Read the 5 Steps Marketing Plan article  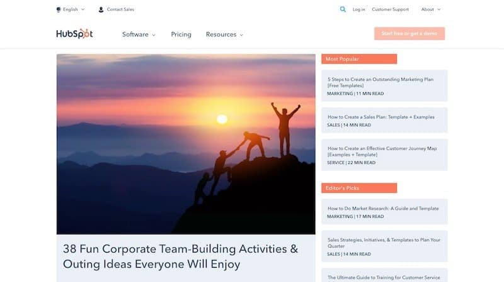click(381, 82)
